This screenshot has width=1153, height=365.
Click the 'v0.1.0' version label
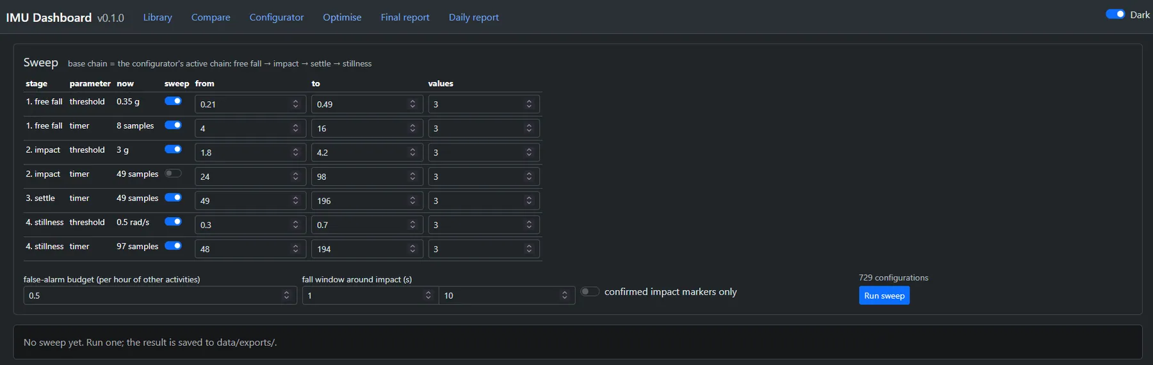click(111, 18)
